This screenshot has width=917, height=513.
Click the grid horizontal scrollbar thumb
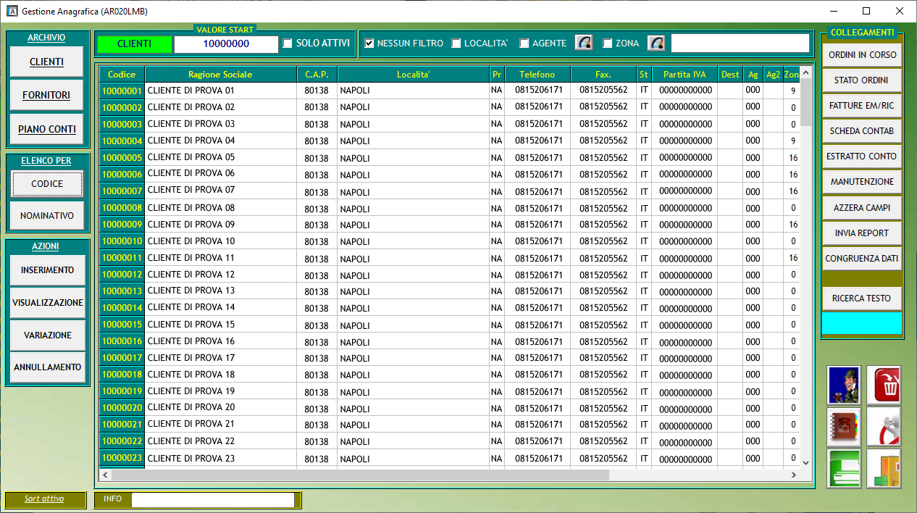point(361,475)
